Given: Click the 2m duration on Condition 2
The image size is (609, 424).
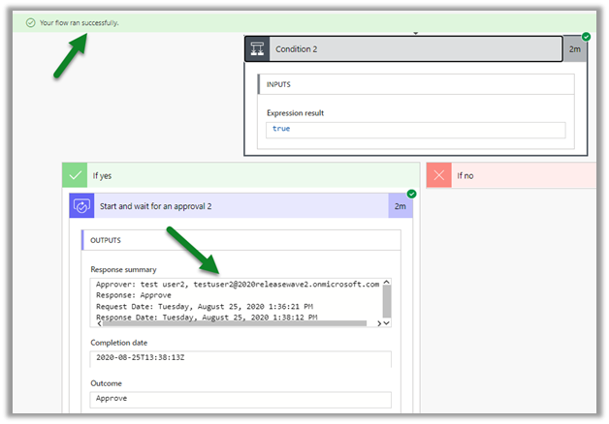Looking at the screenshot, I should (575, 50).
